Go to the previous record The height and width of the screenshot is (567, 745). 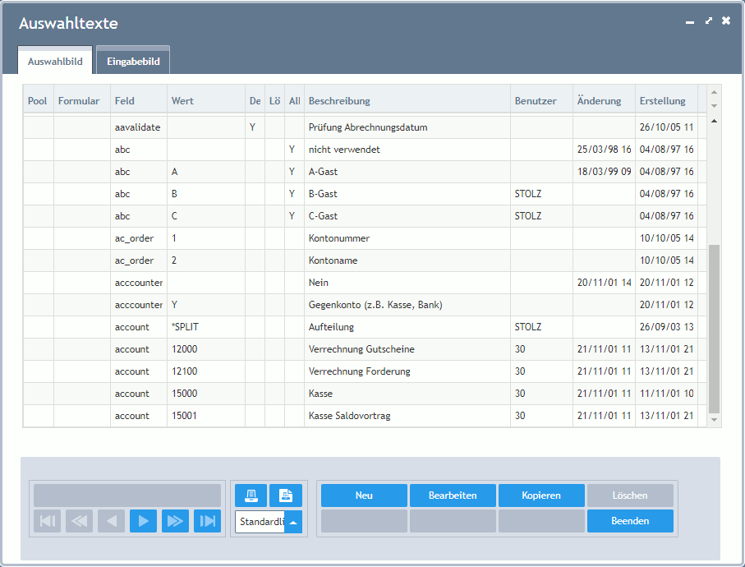111,521
